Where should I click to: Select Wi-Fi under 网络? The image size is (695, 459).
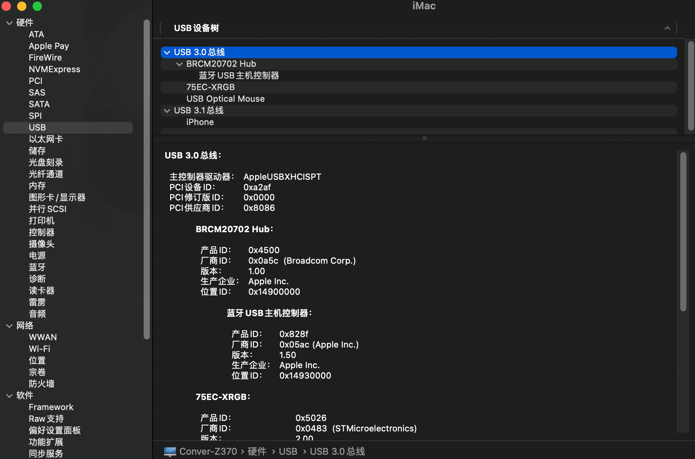pyautogui.click(x=39, y=349)
